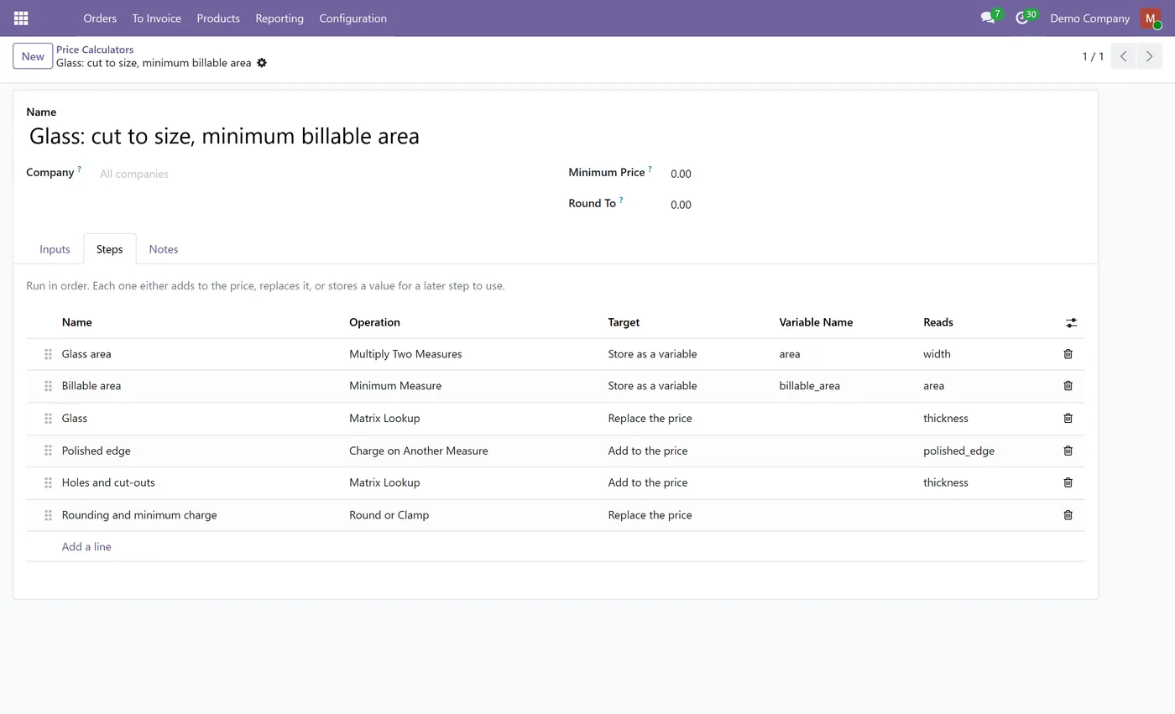Add a line to steps
Screen dimensions: 1175x714
[86, 547]
